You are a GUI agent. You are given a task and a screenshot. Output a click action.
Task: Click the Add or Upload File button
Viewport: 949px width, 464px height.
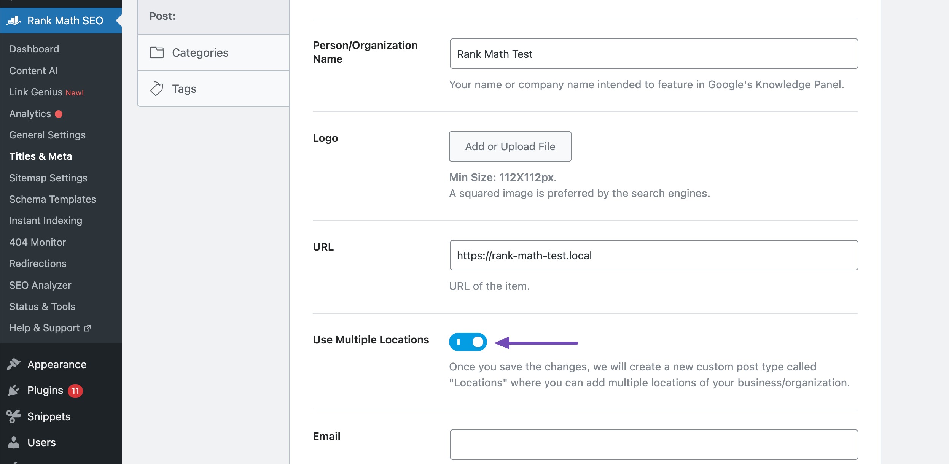click(510, 146)
